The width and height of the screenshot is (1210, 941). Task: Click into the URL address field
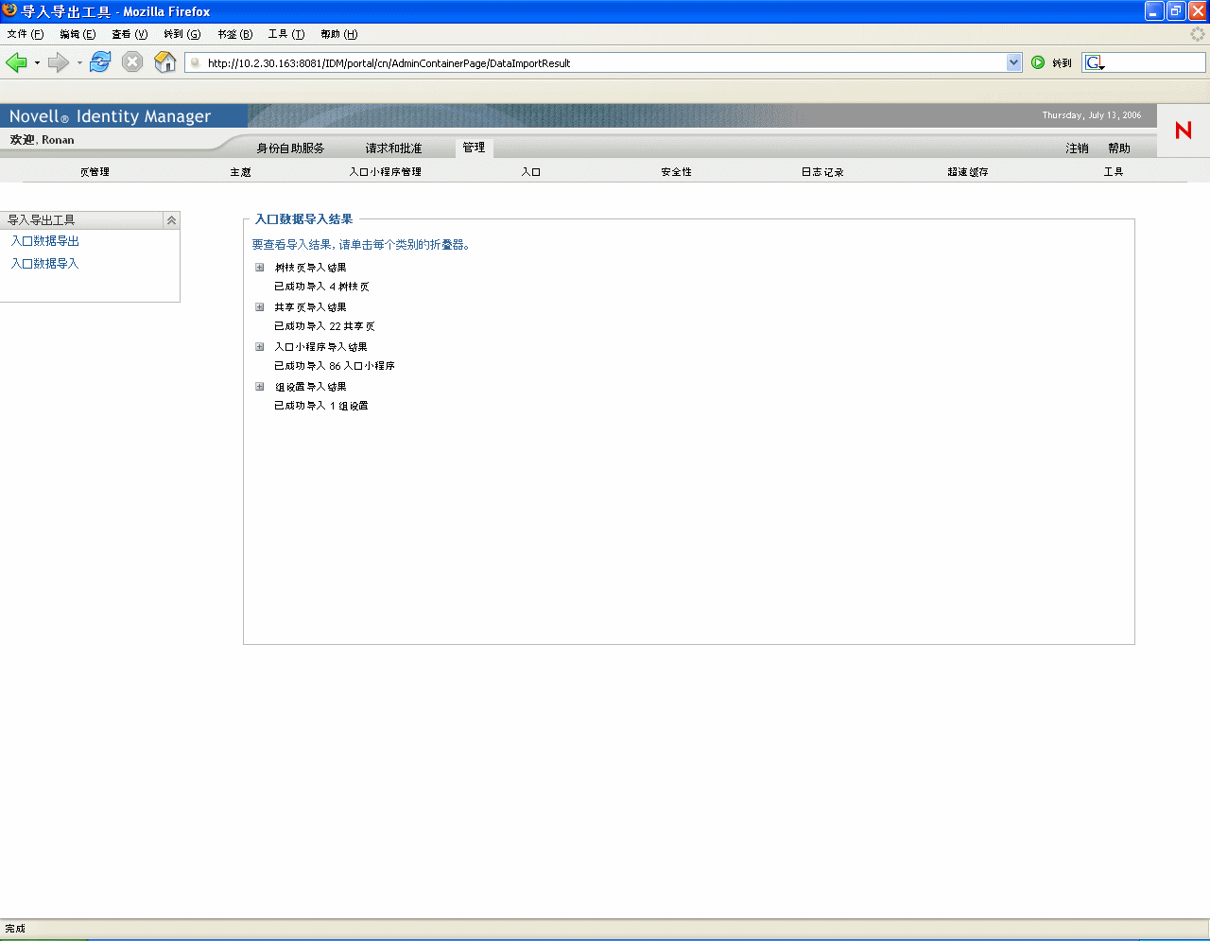click(x=605, y=63)
